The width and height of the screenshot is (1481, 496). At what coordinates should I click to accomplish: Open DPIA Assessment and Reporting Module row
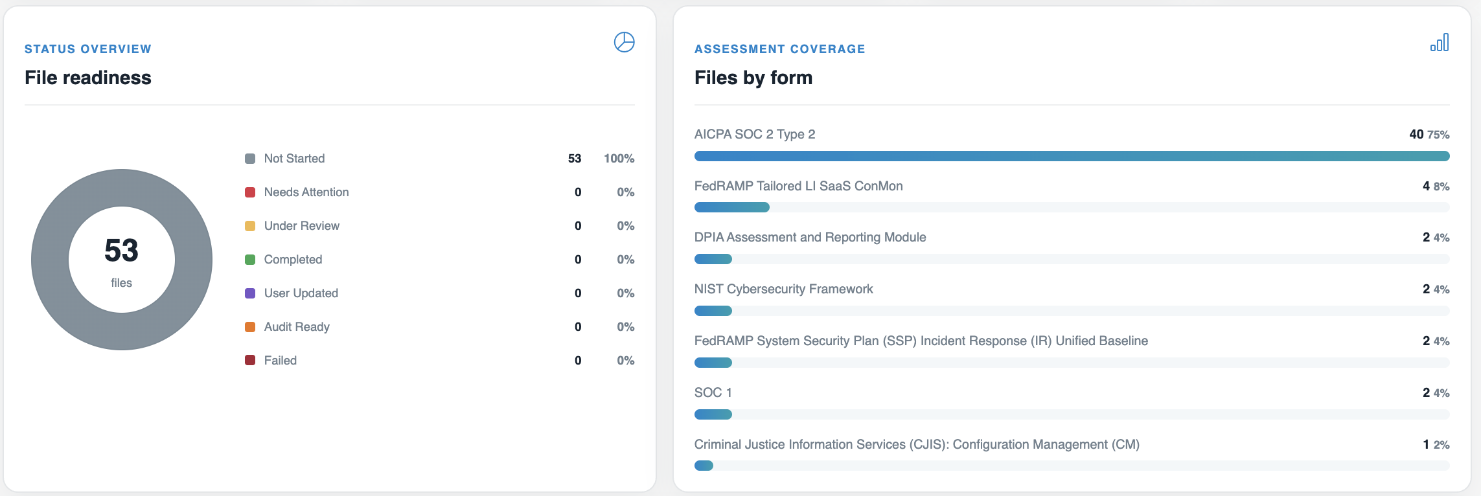pyautogui.click(x=1072, y=247)
